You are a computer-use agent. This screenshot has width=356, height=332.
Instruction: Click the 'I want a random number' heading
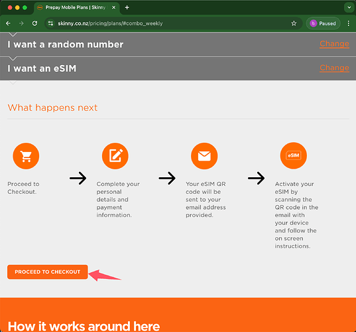coord(66,44)
